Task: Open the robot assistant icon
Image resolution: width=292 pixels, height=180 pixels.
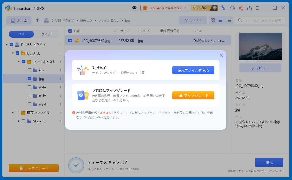Action: click(x=134, y=8)
